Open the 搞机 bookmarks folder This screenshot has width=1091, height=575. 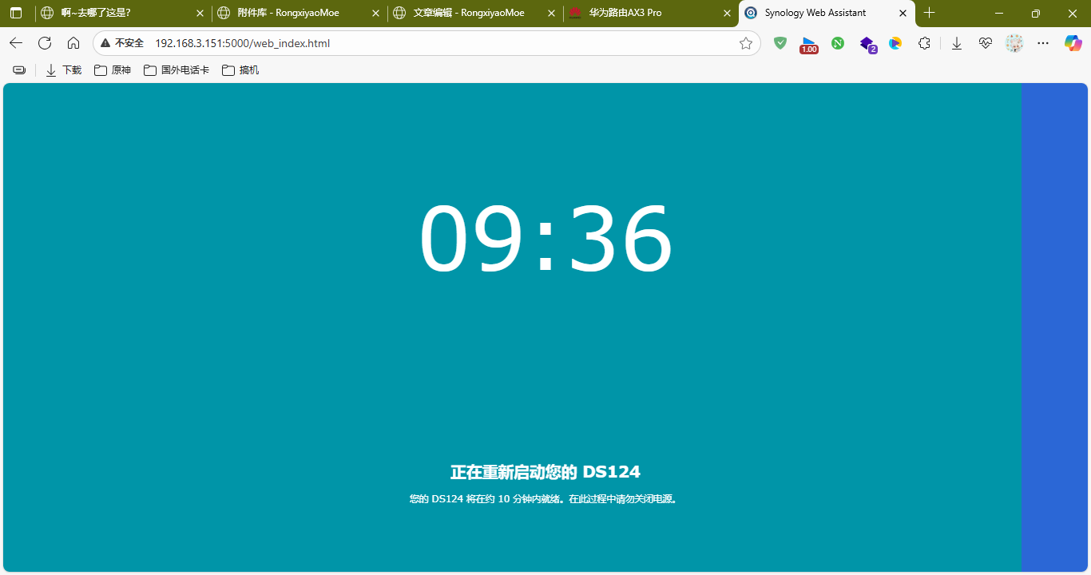click(240, 70)
